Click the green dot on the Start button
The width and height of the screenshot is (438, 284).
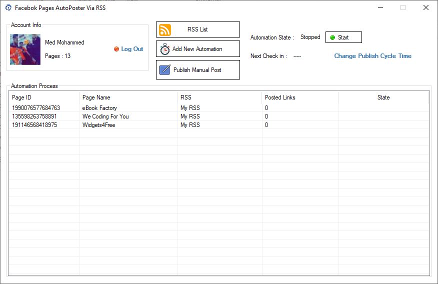pos(332,37)
